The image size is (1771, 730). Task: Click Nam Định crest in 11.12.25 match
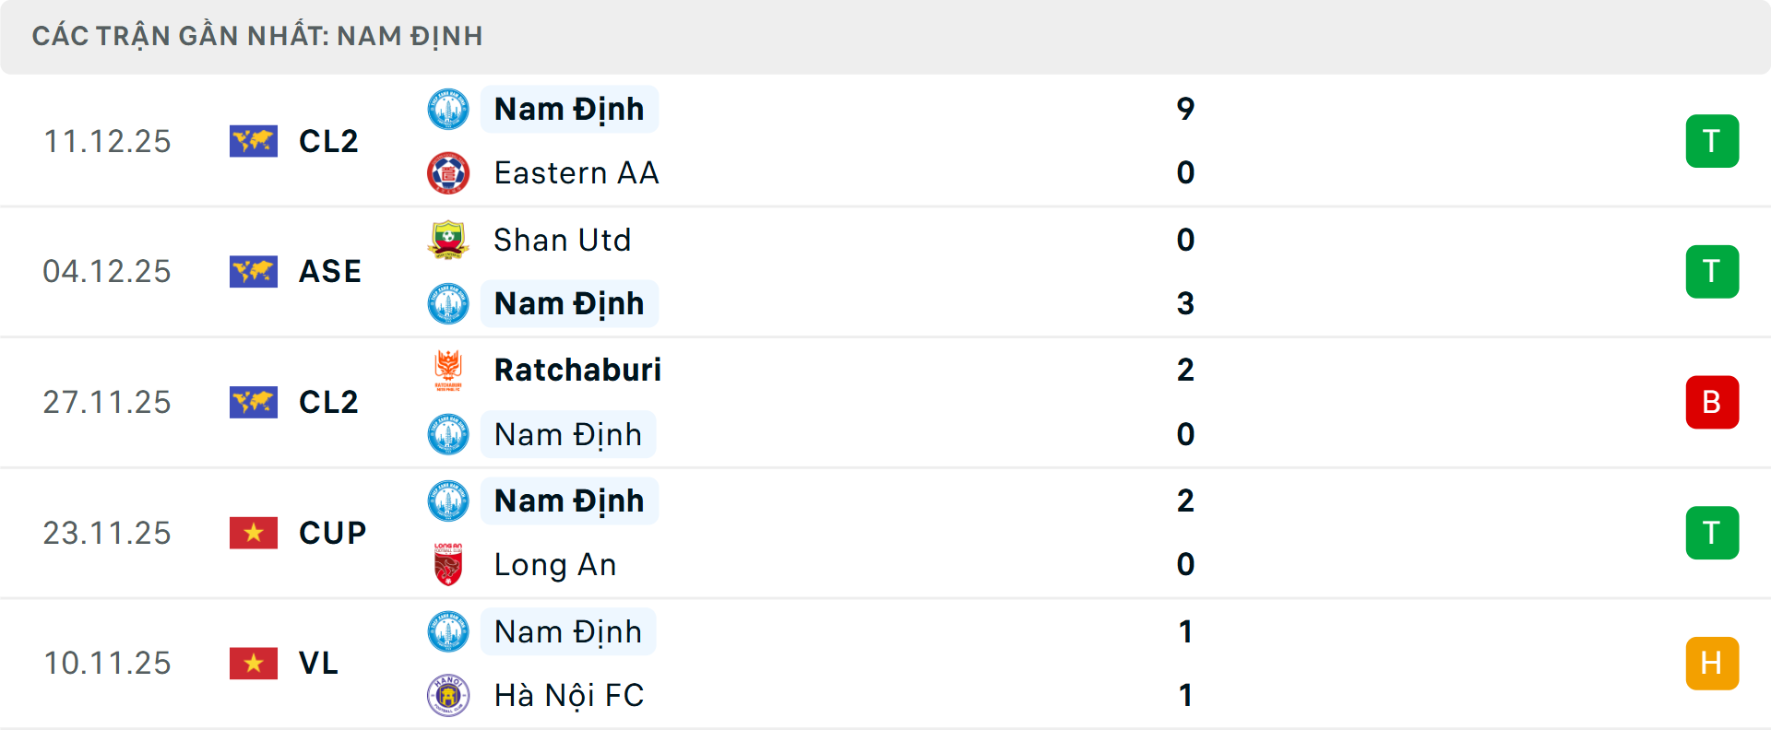tap(448, 109)
